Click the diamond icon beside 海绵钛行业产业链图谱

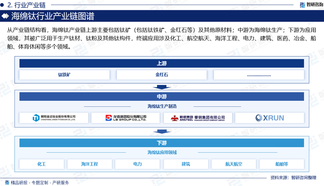coord(5,16)
